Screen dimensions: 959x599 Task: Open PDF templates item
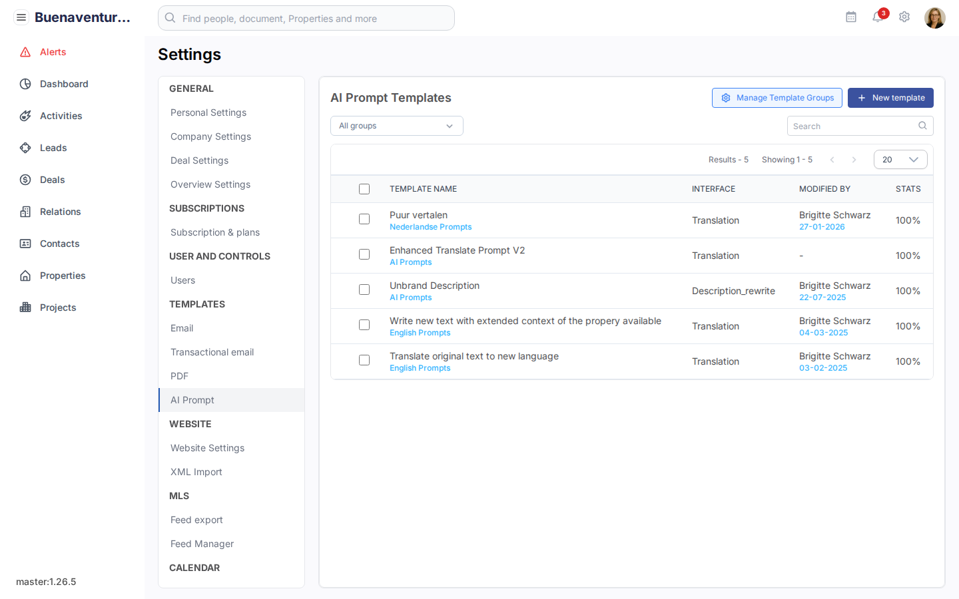coord(231,376)
